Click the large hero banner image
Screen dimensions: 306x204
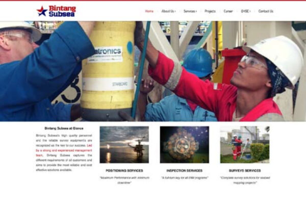pyautogui.click(x=153, y=71)
